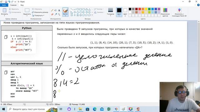Image resolution: width=200 pixels, height=112 pixels.
Task: Choose the down arrow shape
Action: pos(72,15)
